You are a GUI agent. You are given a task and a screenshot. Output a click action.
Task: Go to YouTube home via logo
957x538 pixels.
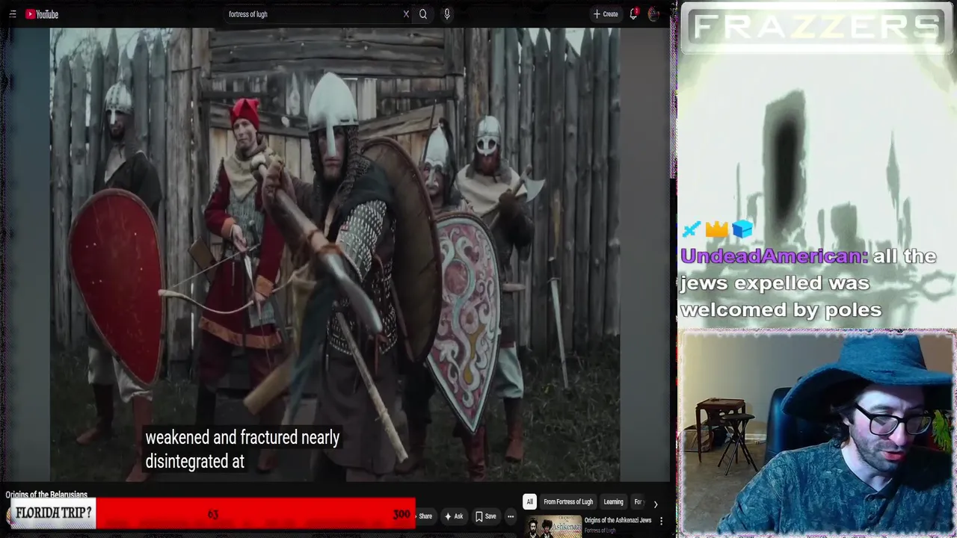pyautogui.click(x=42, y=14)
